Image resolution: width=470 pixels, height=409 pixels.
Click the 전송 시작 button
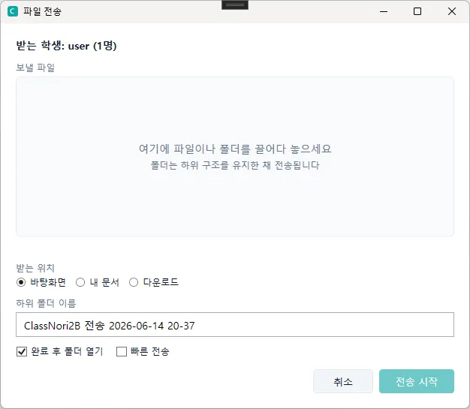pyautogui.click(x=417, y=381)
